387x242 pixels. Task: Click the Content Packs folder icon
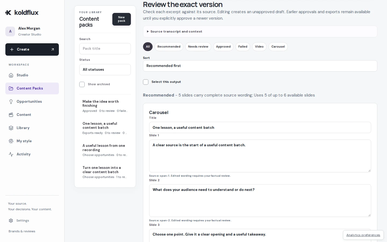tap(11, 88)
